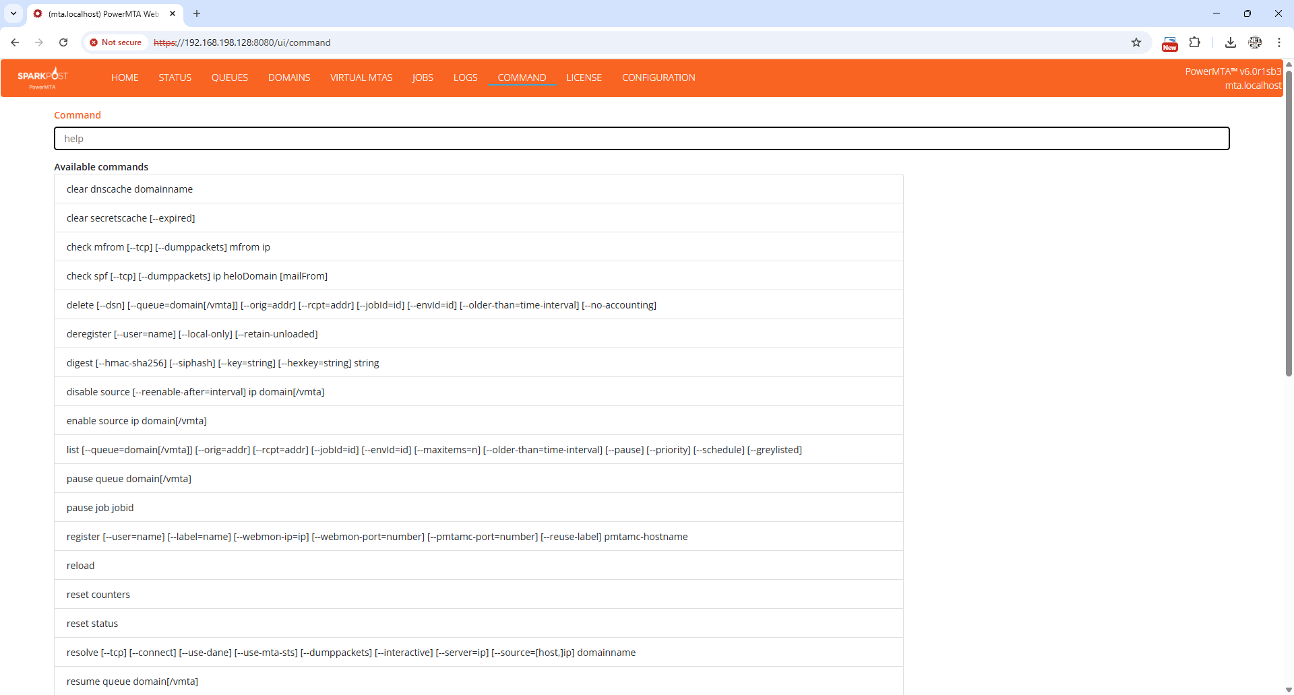Image resolution: width=1294 pixels, height=695 pixels.
Task: Select 'clear secretscache' command row
Action: [x=479, y=218]
